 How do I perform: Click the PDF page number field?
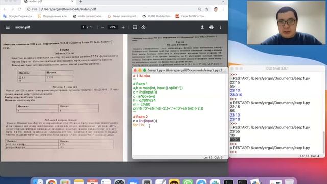(x=84, y=27)
